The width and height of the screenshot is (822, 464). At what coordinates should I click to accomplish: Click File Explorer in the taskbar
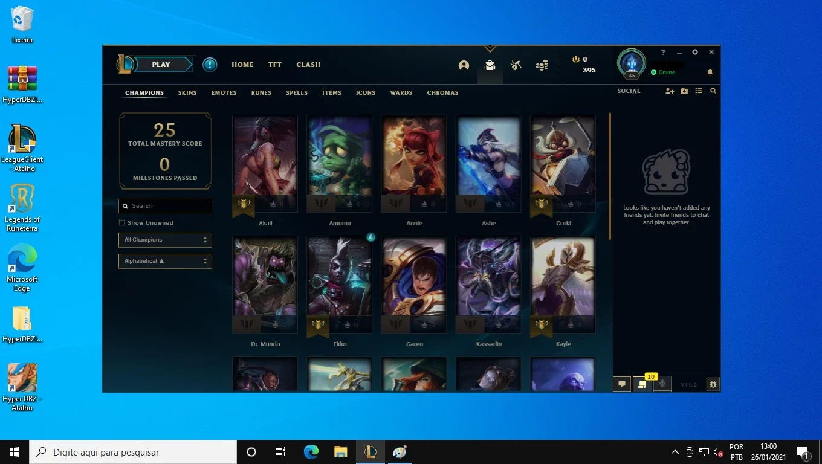point(341,452)
